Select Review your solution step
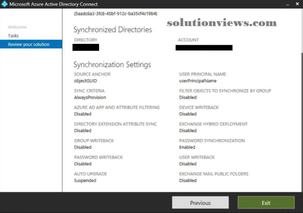The width and height of the screenshot is (303, 213). pyautogui.click(x=31, y=44)
